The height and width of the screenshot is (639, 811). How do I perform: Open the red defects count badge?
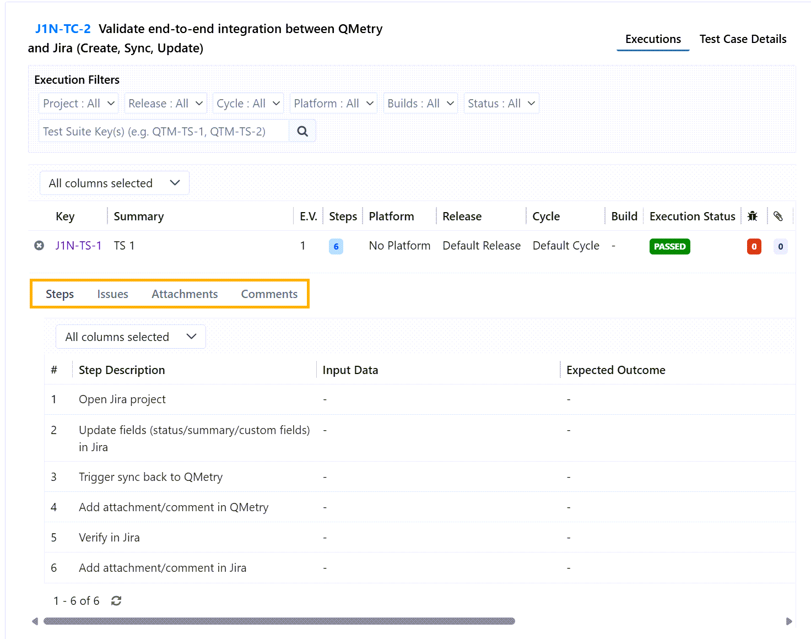[x=754, y=247]
